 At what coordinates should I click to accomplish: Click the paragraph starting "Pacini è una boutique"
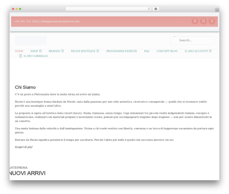(111, 104)
